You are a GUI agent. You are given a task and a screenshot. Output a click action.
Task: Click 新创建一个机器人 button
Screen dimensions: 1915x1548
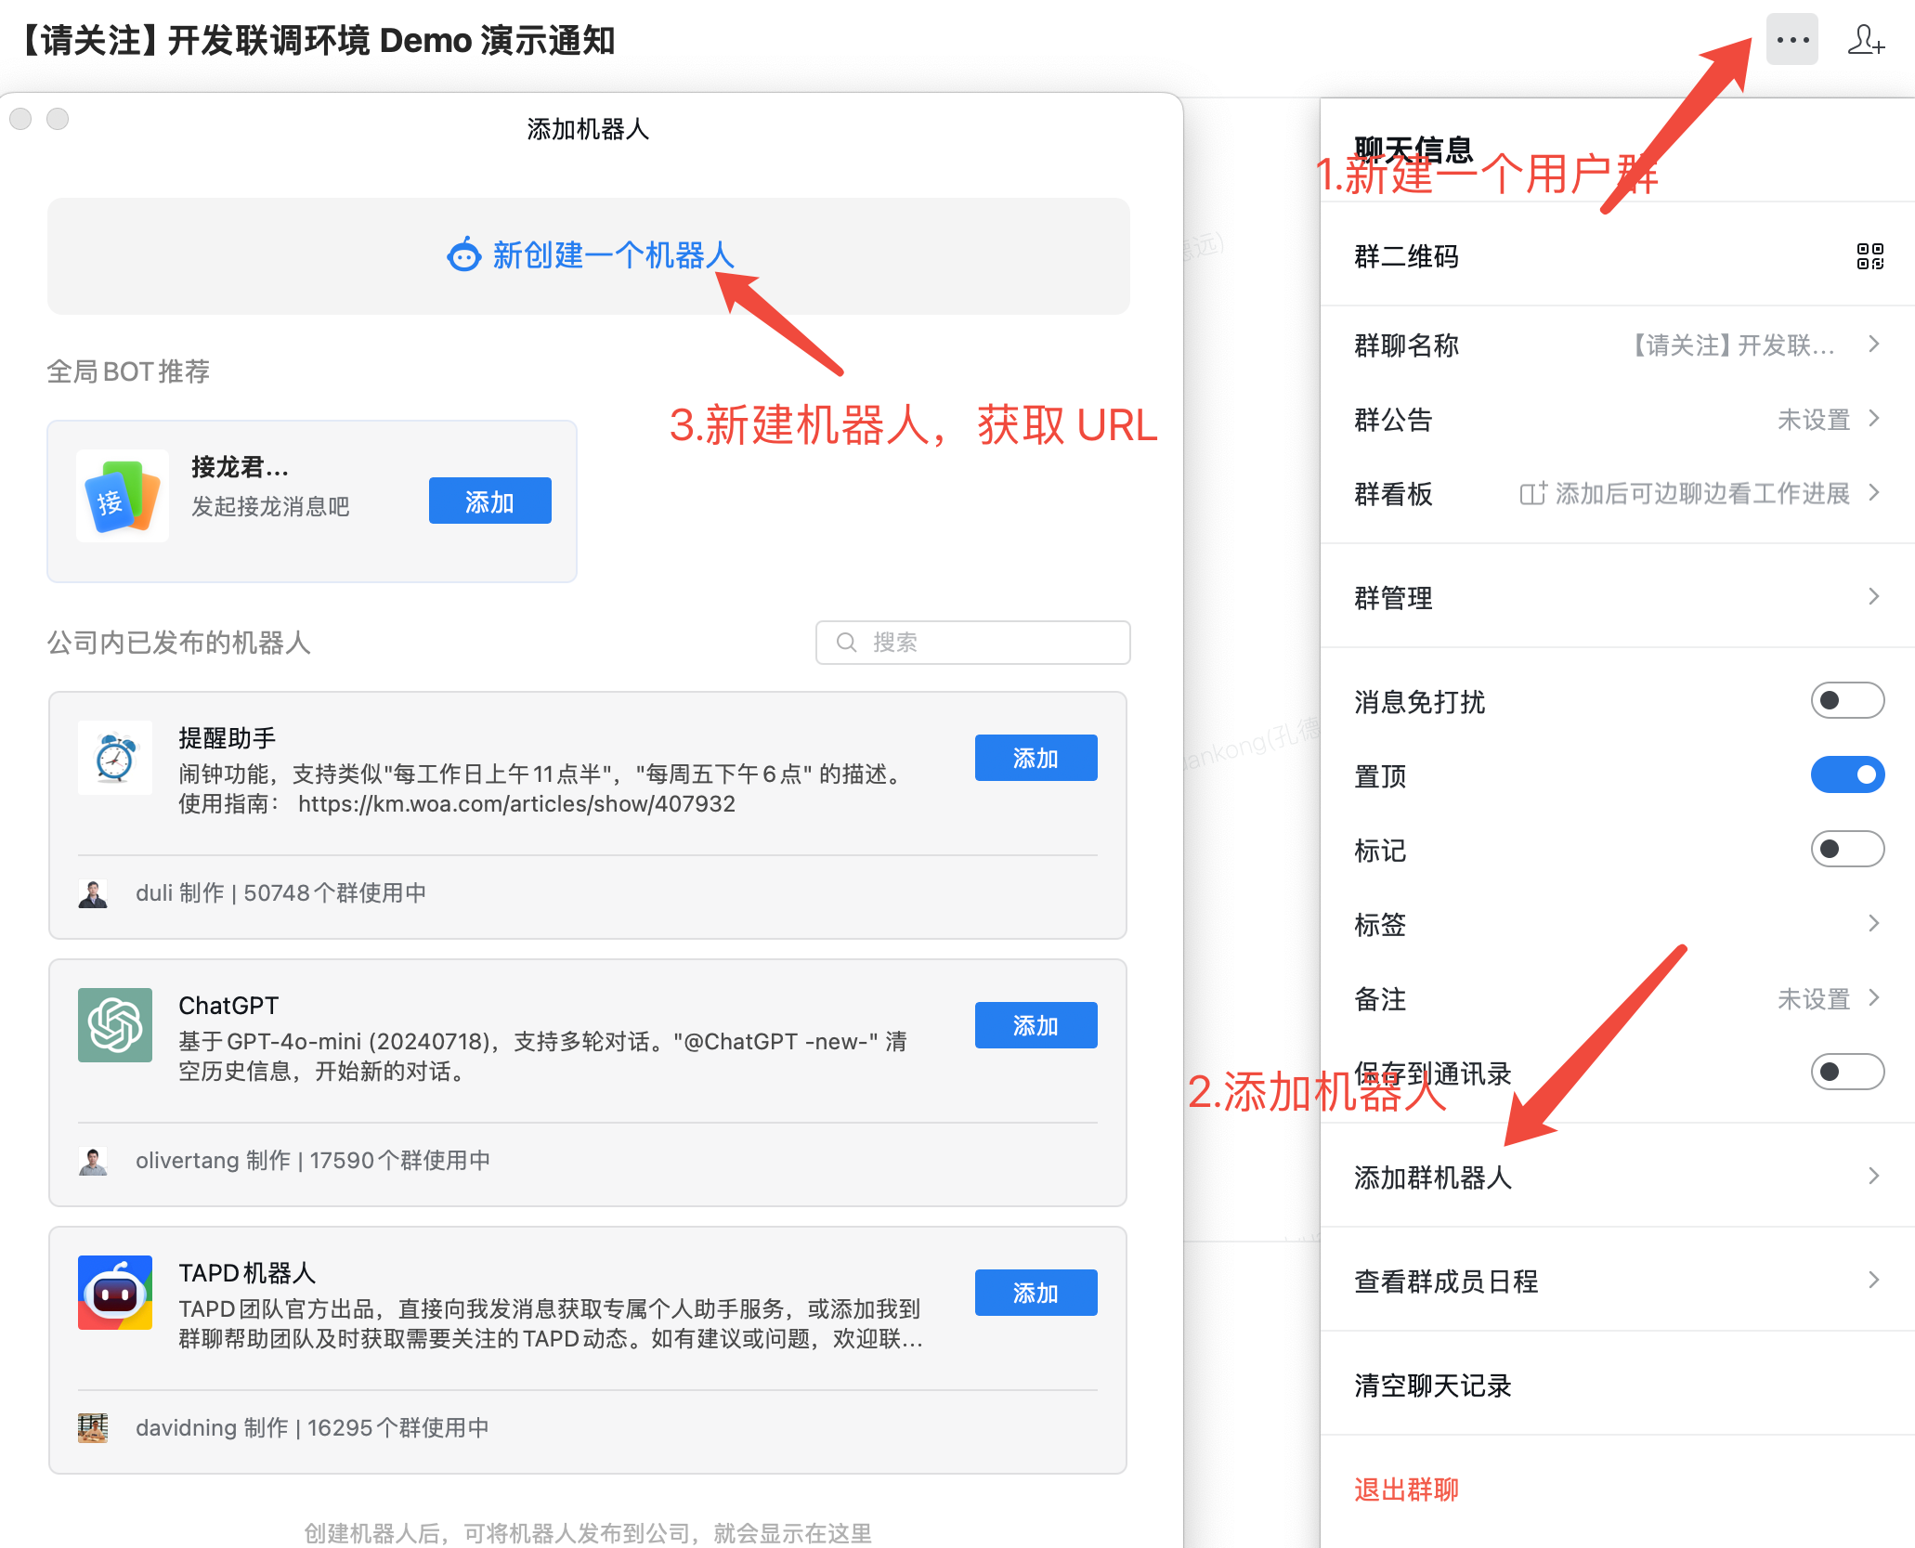589,255
